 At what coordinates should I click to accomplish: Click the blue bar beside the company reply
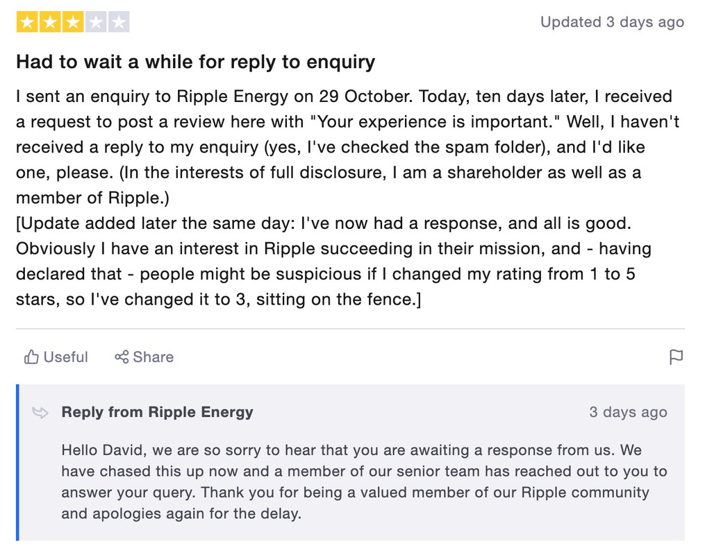17,463
